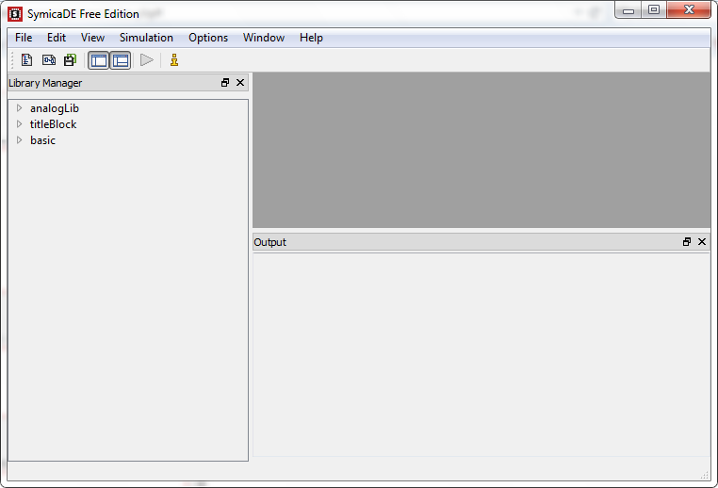Close the Library Manager panel
Viewport: 718px width, 488px height.
[240, 82]
